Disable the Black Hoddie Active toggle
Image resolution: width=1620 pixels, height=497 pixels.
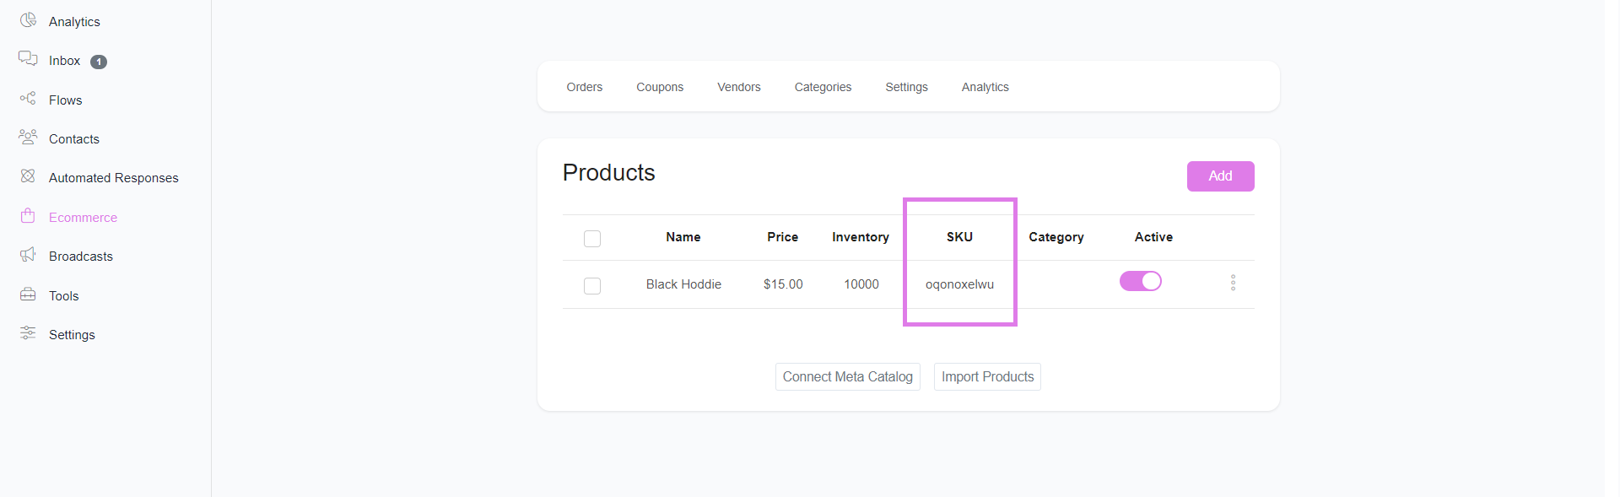coord(1141,282)
